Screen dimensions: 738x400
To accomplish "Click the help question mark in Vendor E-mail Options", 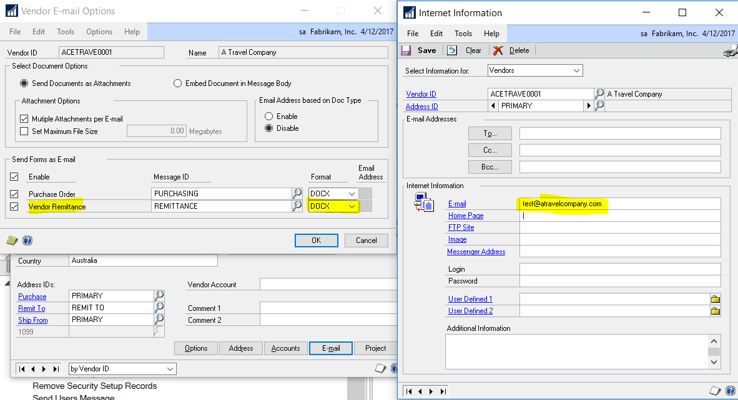I will click(26, 240).
